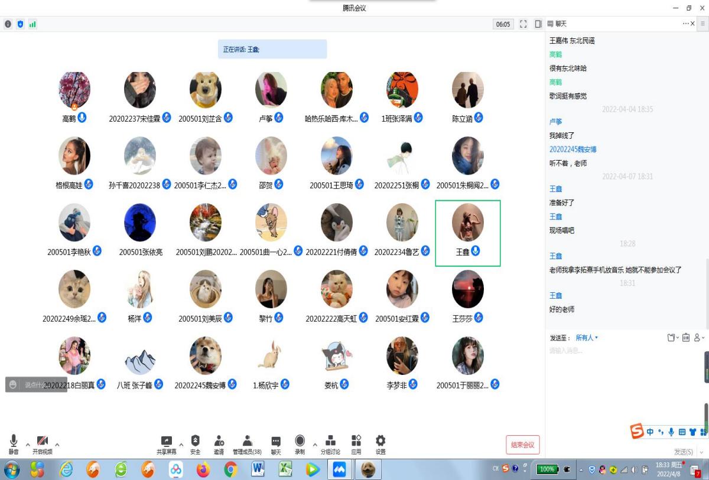The height and width of the screenshot is (480, 709).
Task: Click the 邀请 invite icon
Action: (219, 444)
